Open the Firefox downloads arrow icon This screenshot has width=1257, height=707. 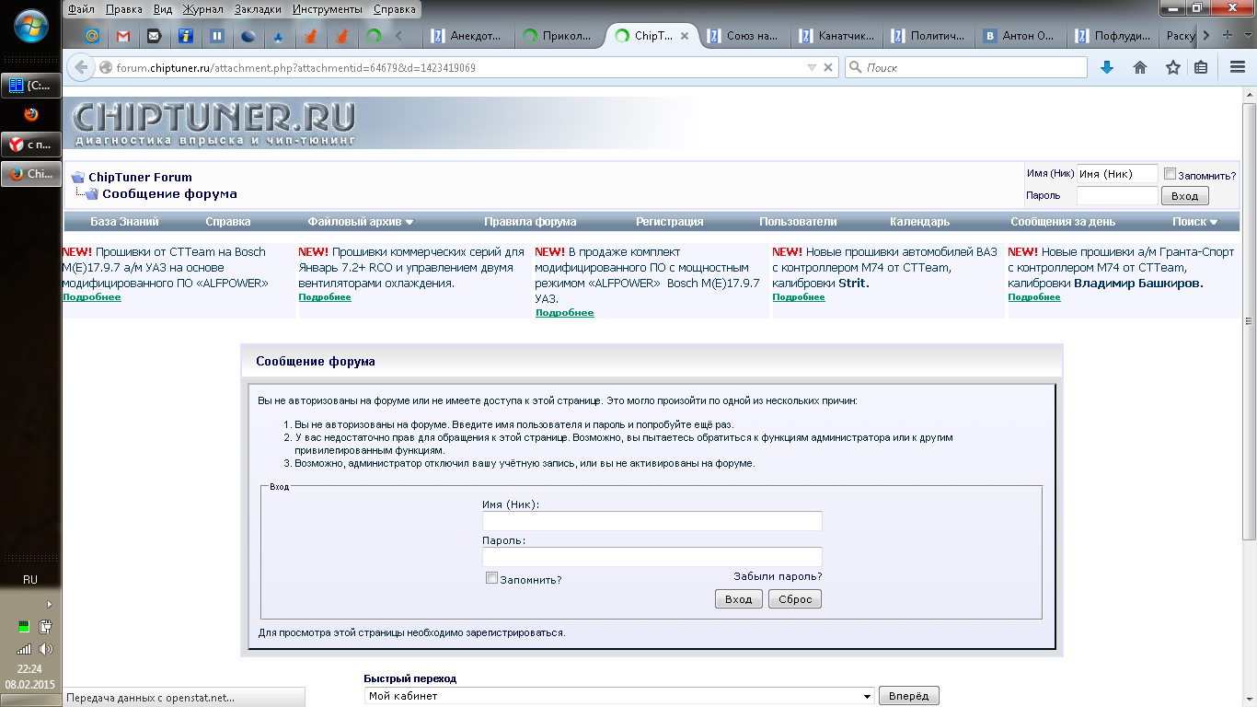pos(1107,67)
